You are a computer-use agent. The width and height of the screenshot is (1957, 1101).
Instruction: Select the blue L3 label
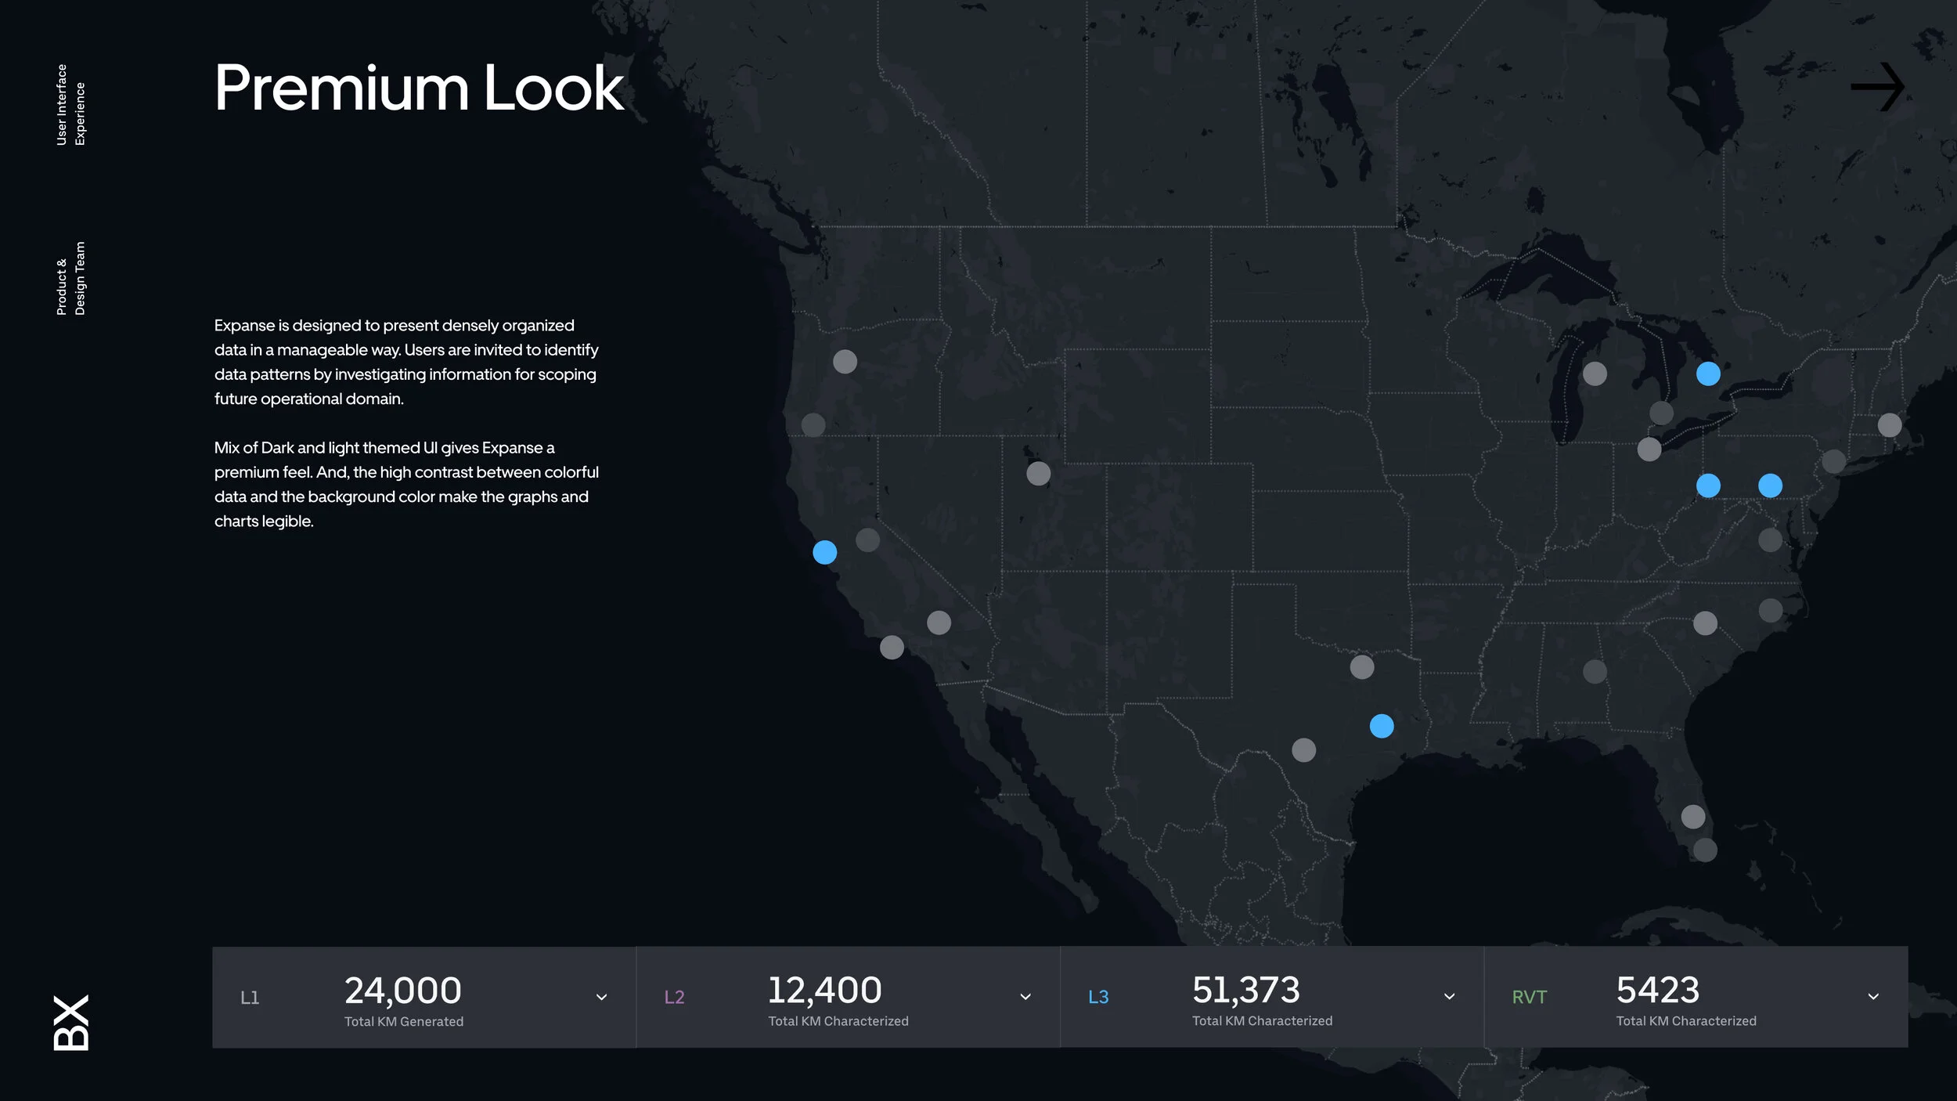[x=1098, y=997]
